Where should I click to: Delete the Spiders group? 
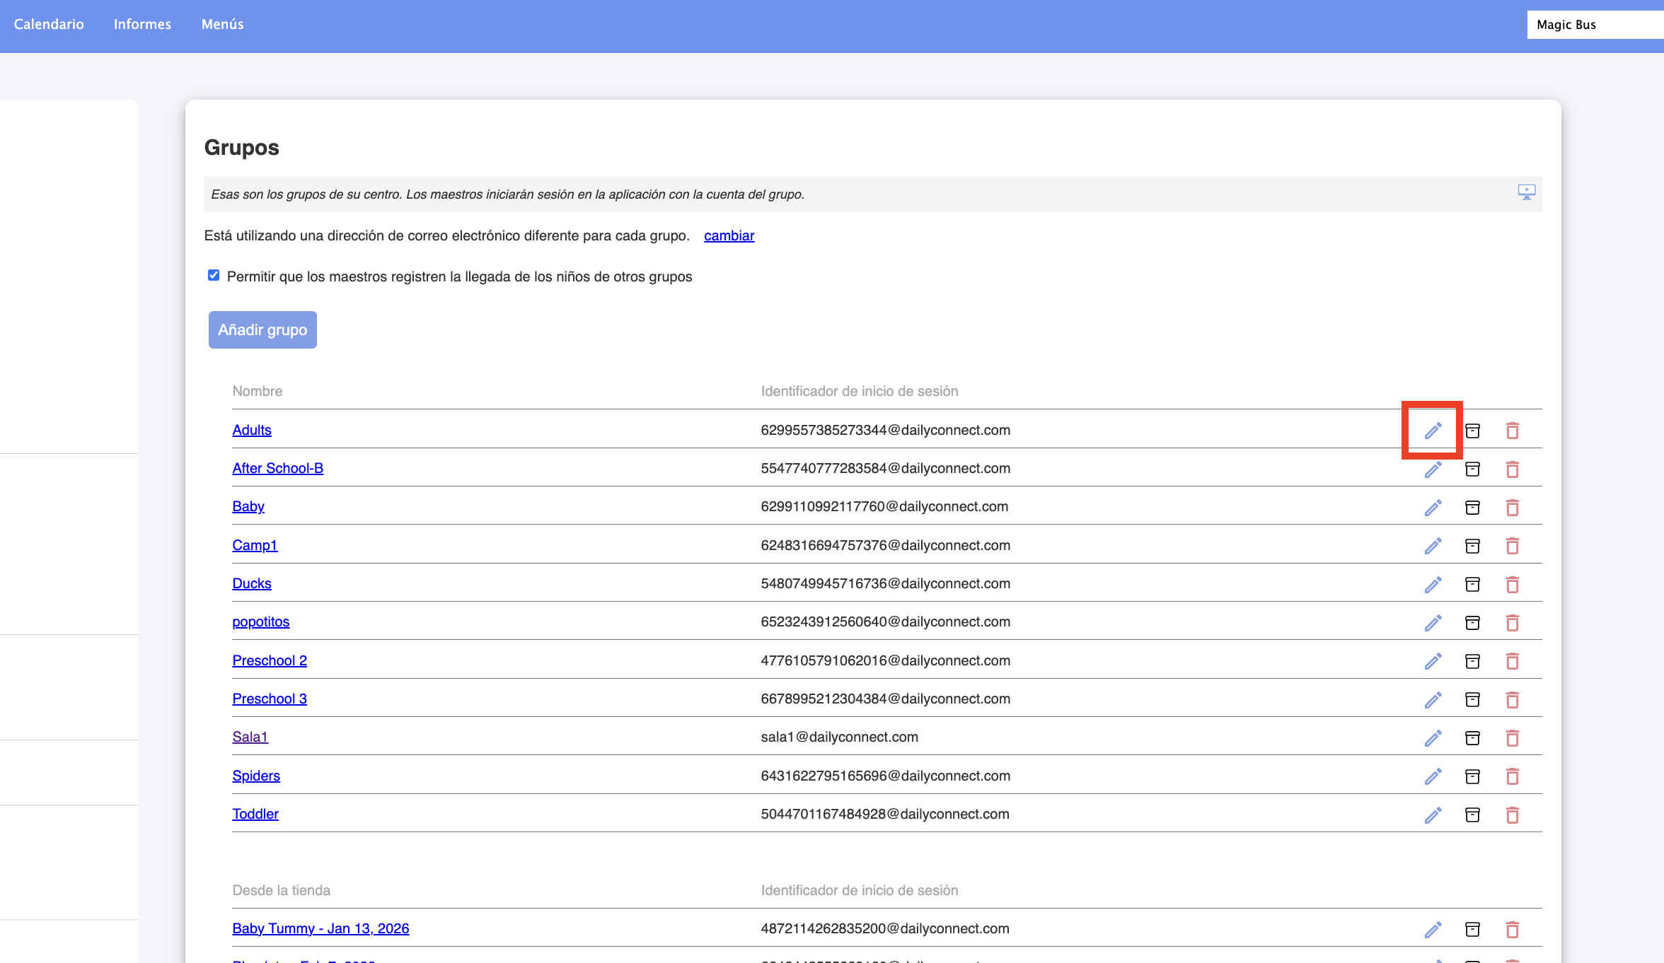(x=1512, y=776)
